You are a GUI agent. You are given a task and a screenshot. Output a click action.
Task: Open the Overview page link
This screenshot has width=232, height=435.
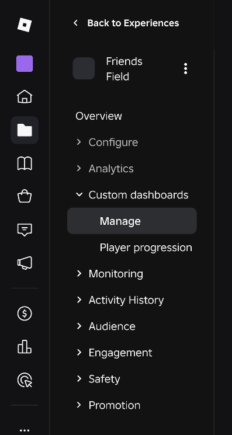pos(99,116)
